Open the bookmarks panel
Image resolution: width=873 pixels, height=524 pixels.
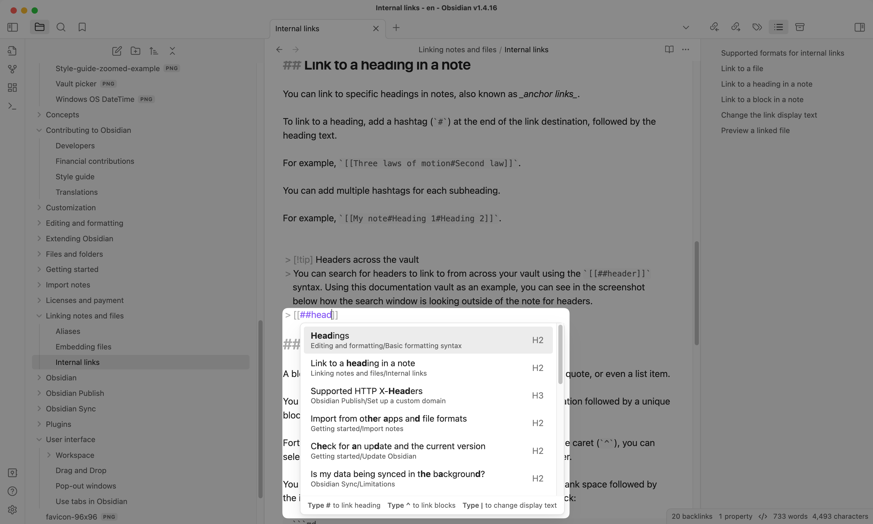click(x=82, y=27)
